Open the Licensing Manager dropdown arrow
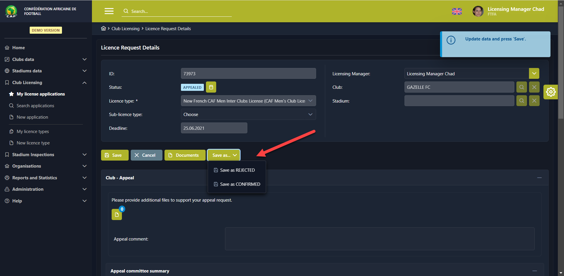This screenshot has height=276, width=564. coord(534,74)
